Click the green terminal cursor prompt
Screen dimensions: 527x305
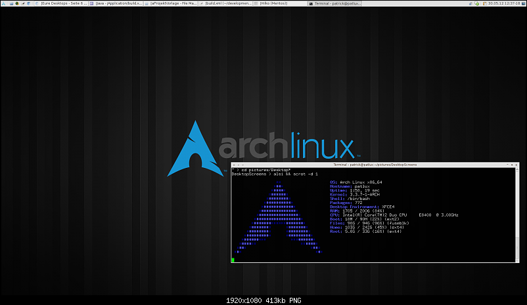pyautogui.click(x=233, y=260)
